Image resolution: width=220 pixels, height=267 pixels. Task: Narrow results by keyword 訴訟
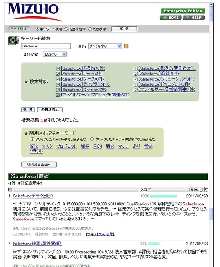click(34, 146)
